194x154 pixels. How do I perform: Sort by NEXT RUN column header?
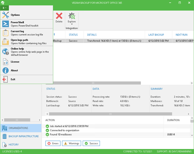(x=181, y=35)
